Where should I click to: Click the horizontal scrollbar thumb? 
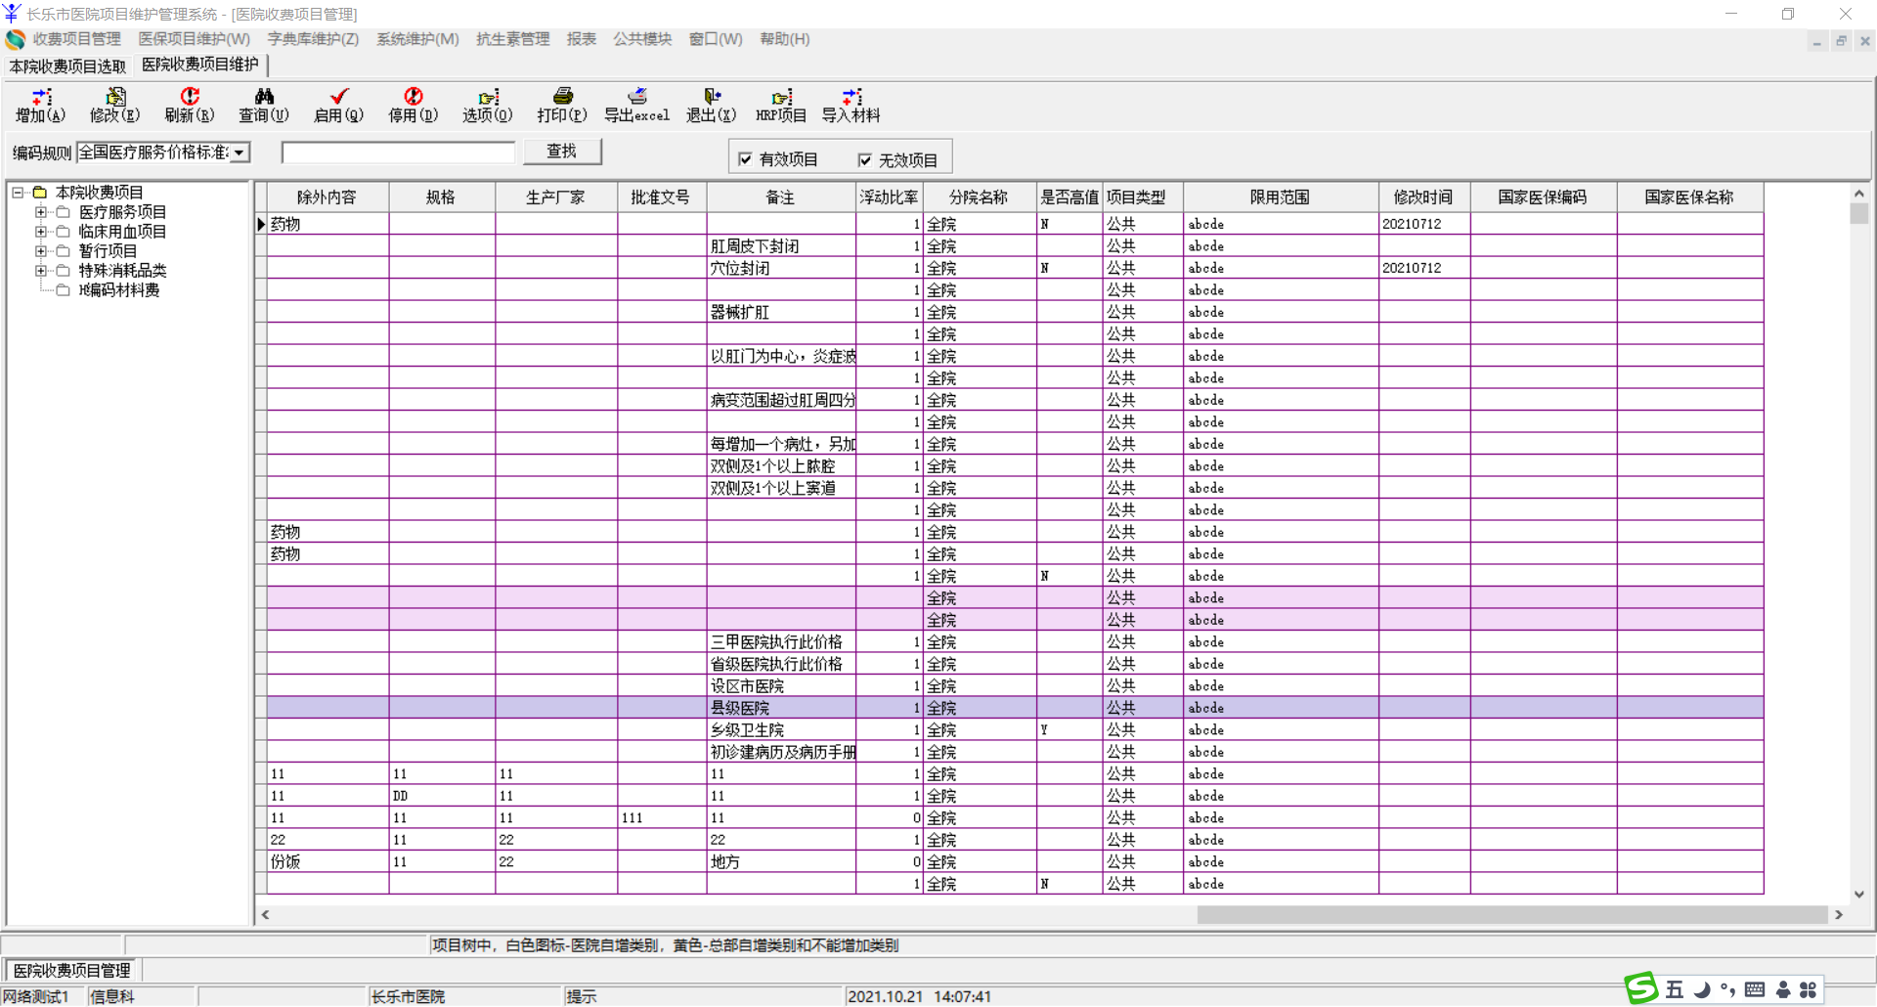pos(1512,915)
